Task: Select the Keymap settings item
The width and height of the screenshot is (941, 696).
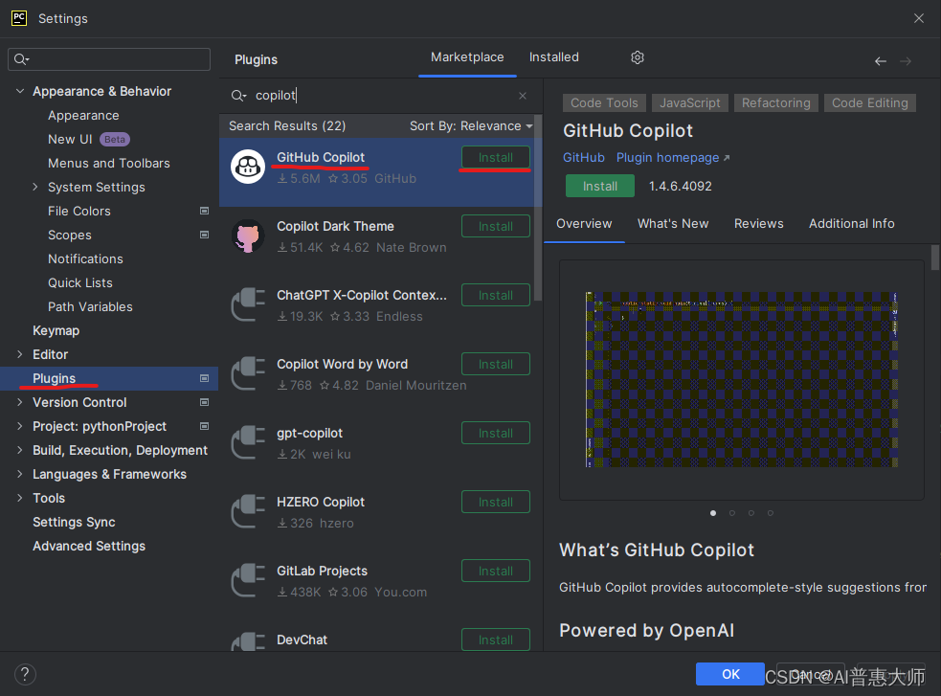Action: click(56, 330)
